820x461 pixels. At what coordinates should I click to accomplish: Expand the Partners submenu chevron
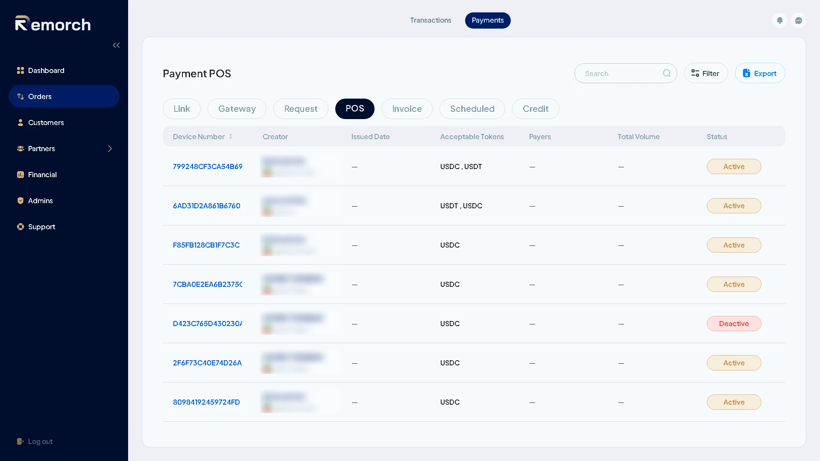pos(110,149)
